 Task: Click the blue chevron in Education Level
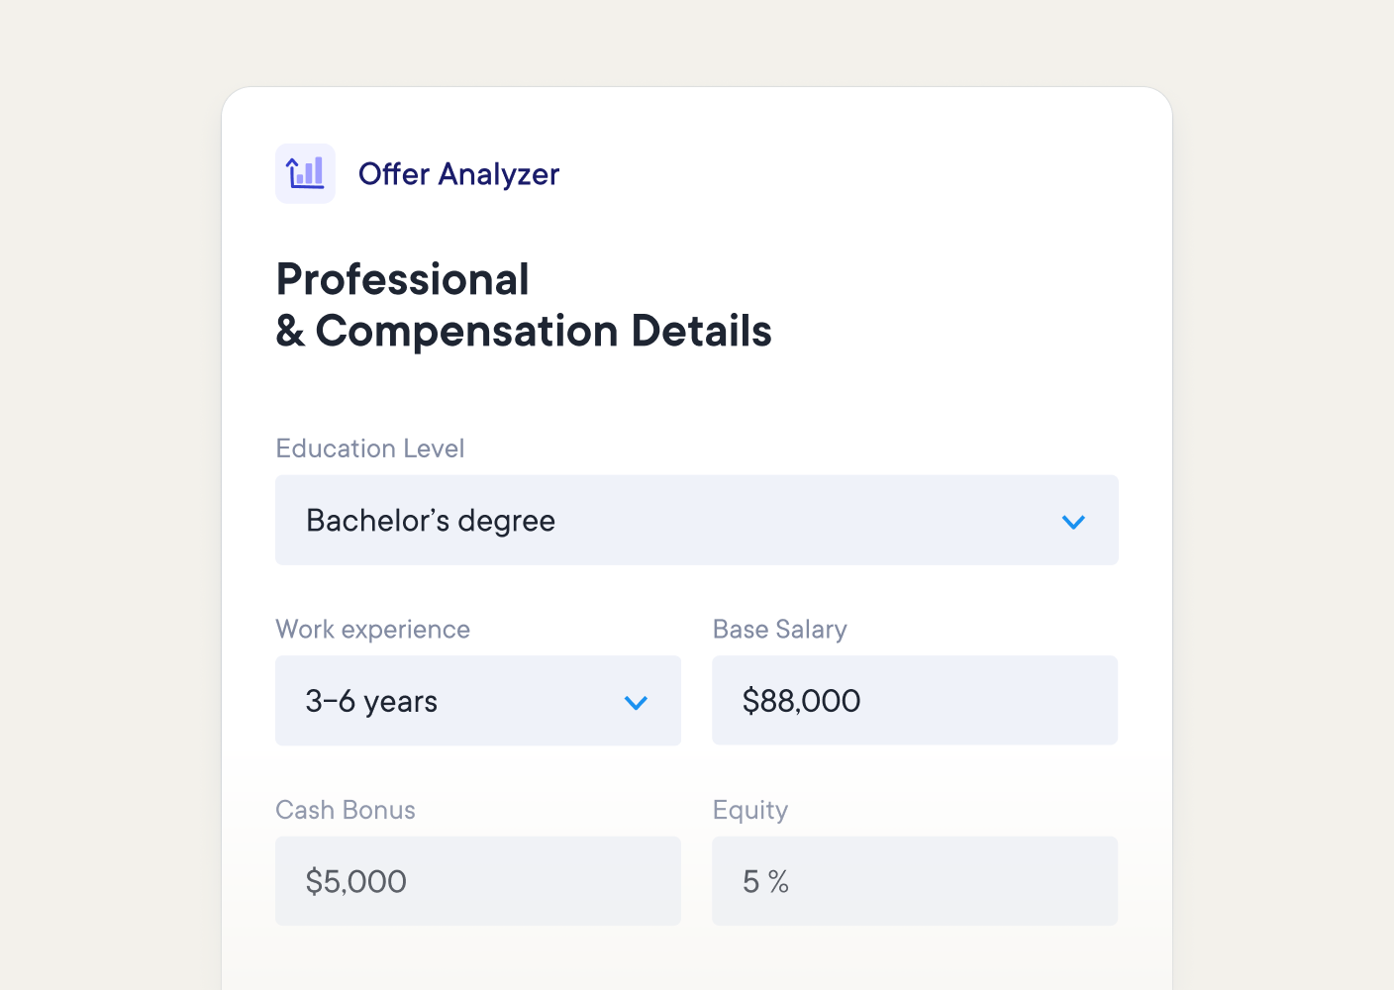[x=1073, y=522]
